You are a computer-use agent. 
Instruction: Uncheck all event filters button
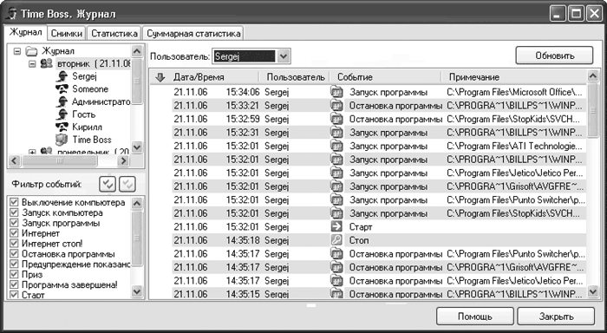point(127,185)
